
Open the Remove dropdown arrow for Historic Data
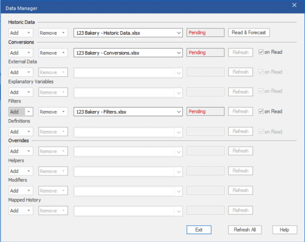pos(64,32)
